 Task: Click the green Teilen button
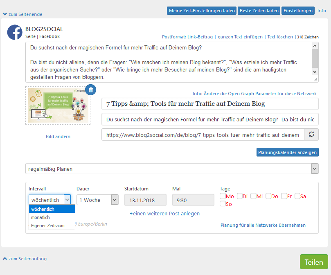[x=314, y=262]
